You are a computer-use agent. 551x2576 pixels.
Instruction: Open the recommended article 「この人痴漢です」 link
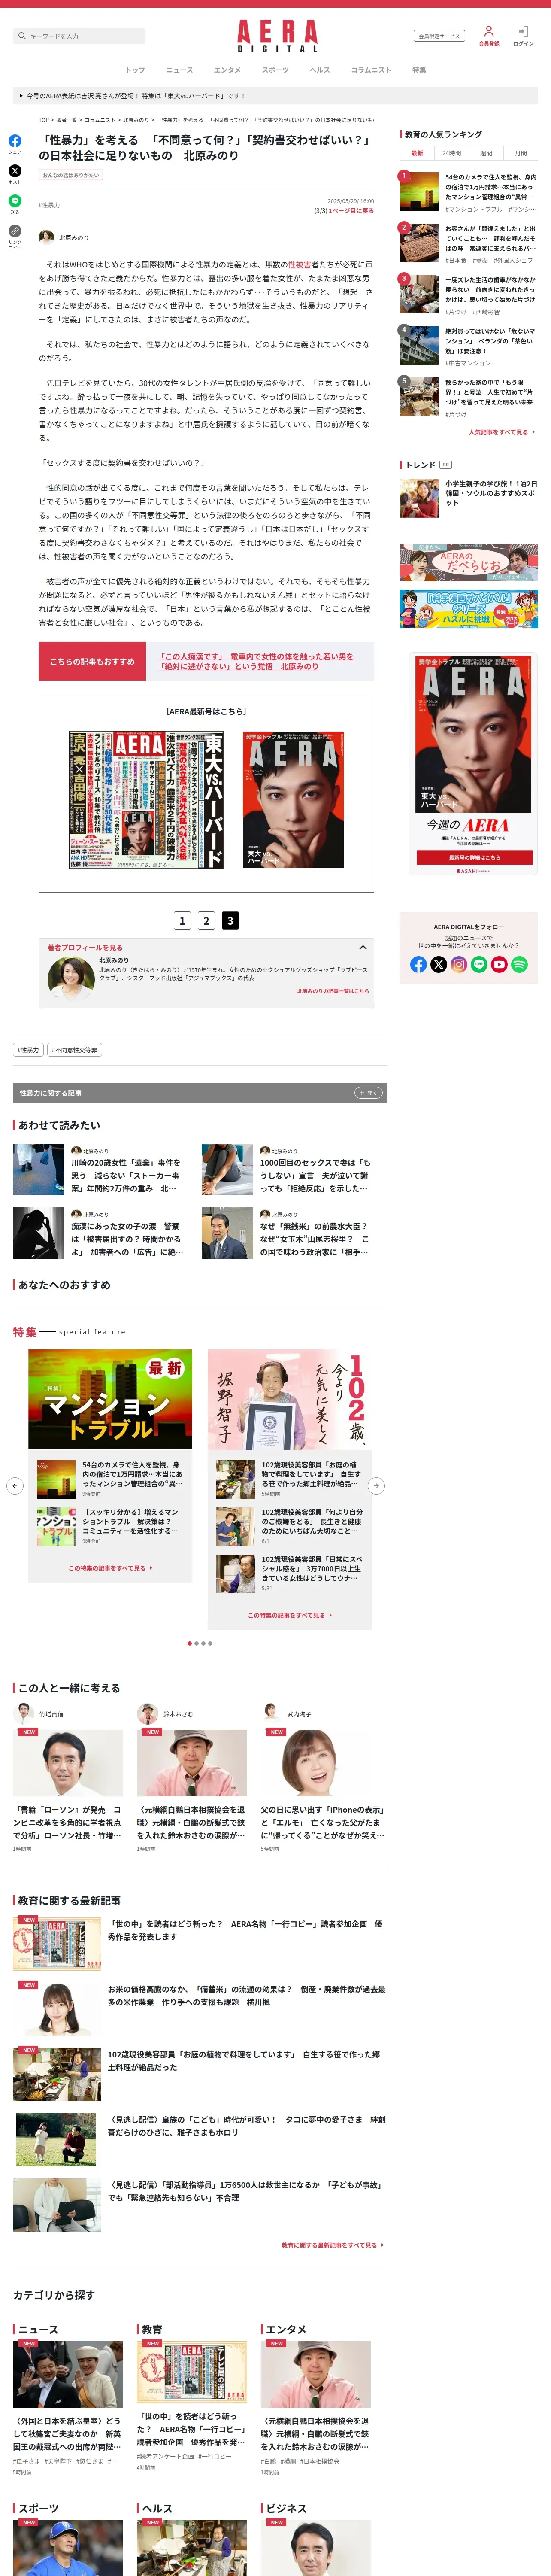click(257, 661)
